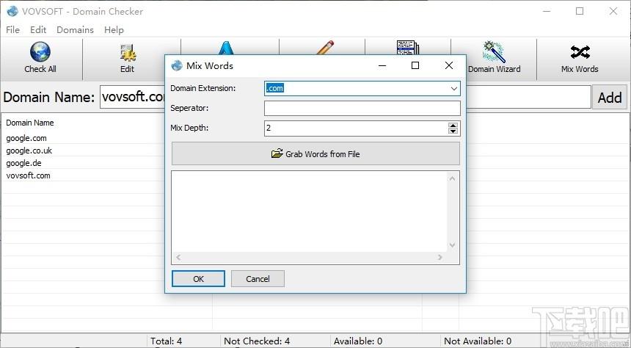Select the vovsoft.com row
Screen dimensions: 631x348
(28, 175)
